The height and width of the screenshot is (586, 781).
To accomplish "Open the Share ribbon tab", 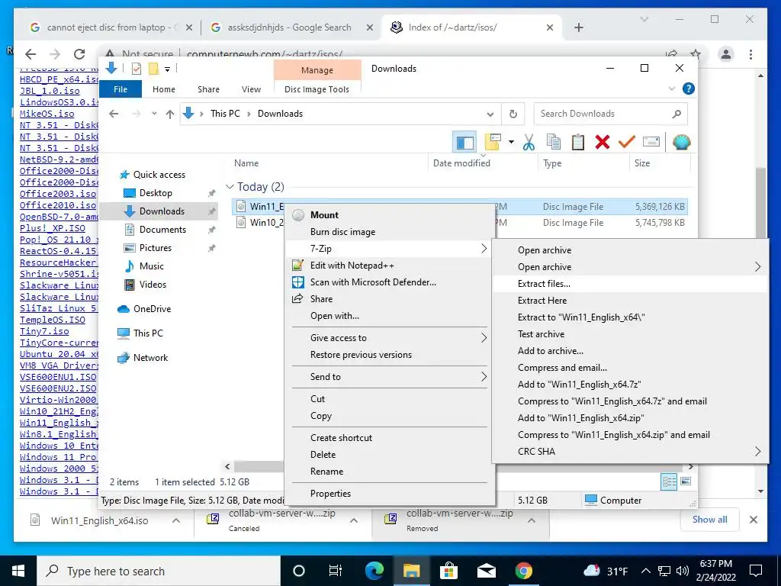I will click(208, 89).
